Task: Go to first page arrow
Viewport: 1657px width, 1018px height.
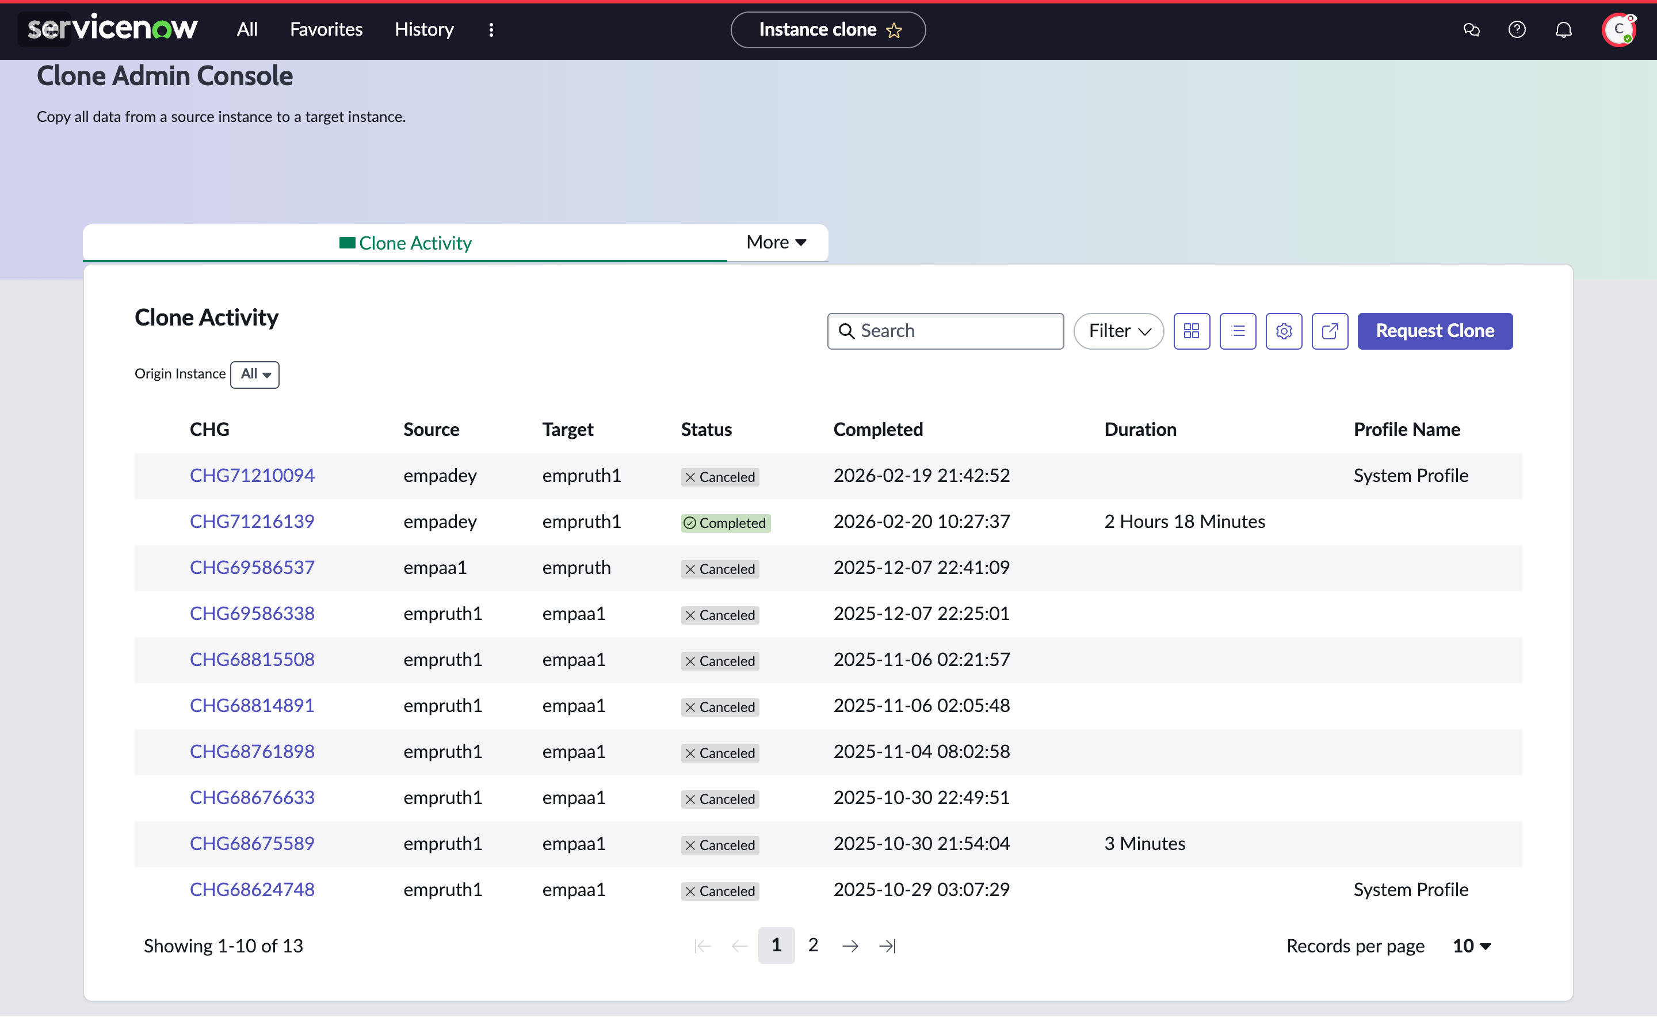Action: [x=702, y=946]
